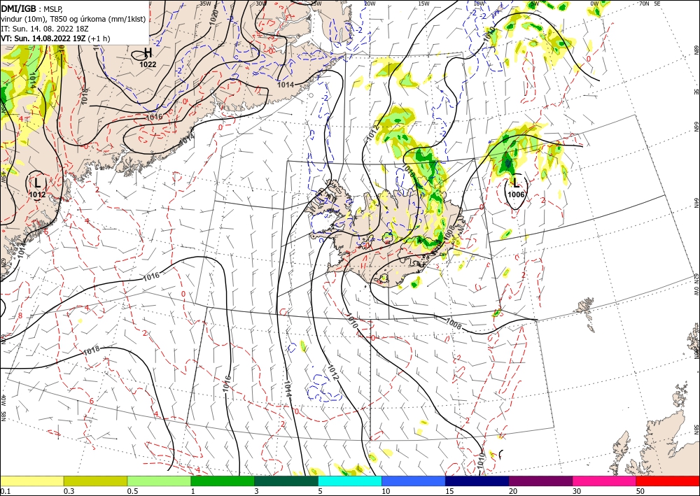Screen dimensions: 700x496
Task: Click the 20W longitude label
Action: [x=370, y=3]
